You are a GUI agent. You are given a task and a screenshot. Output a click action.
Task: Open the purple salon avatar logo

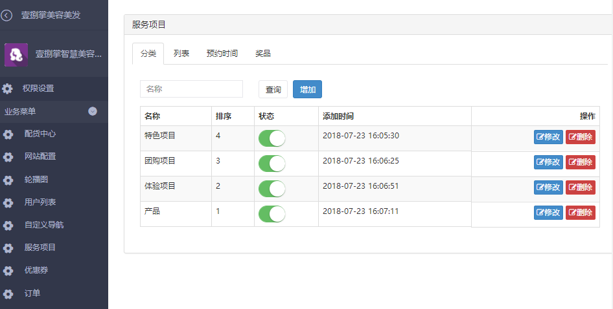pyautogui.click(x=16, y=54)
